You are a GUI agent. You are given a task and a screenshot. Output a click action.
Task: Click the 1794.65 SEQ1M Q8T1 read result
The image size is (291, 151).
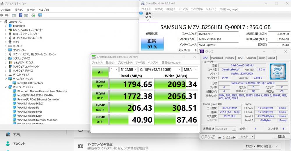coord(131,84)
